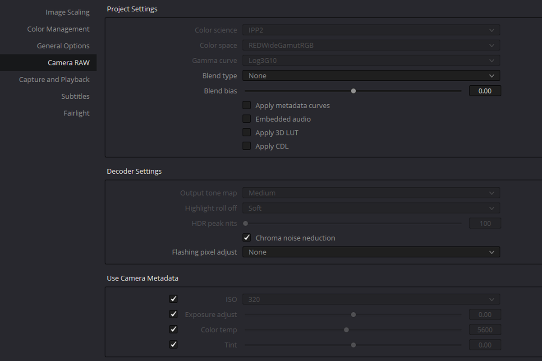Click the Color temp 5600 field

(485, 330)
